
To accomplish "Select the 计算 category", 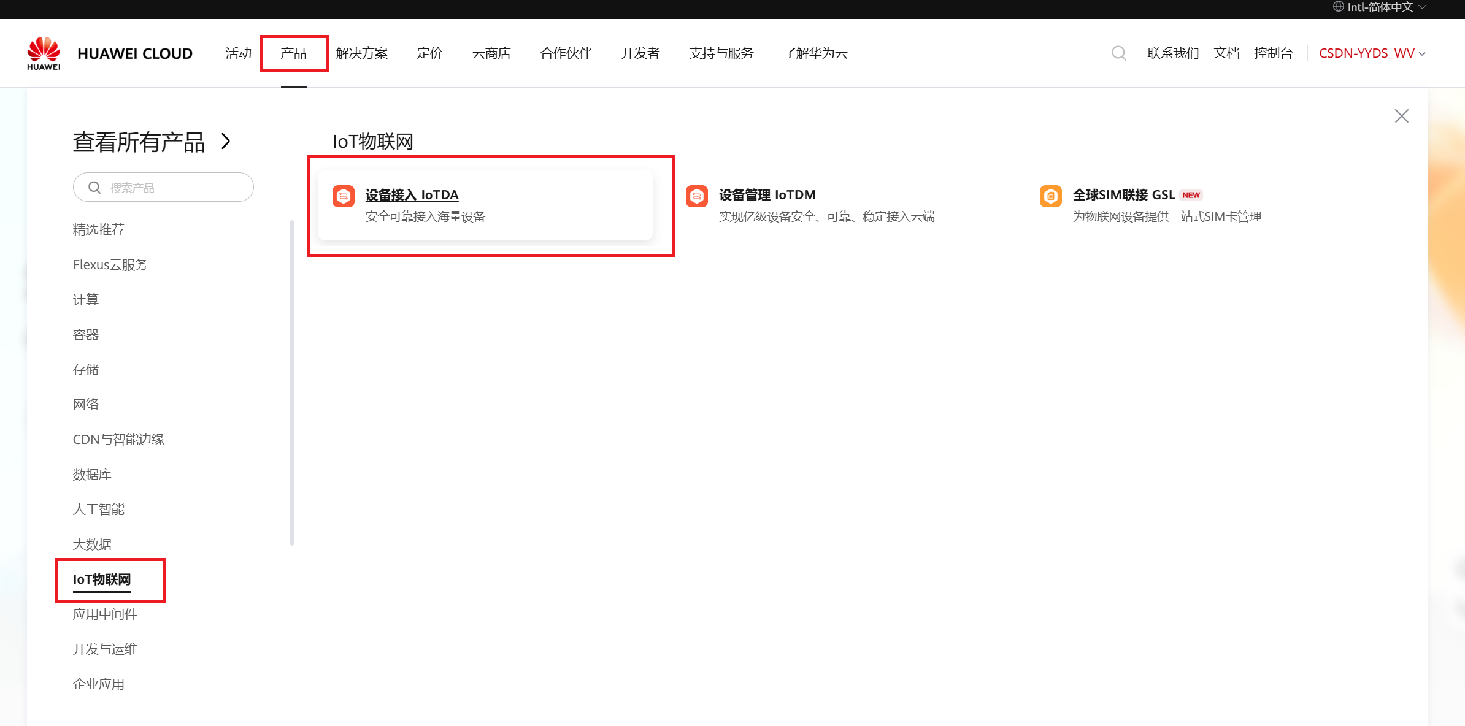I will click(x=86, y=300).
